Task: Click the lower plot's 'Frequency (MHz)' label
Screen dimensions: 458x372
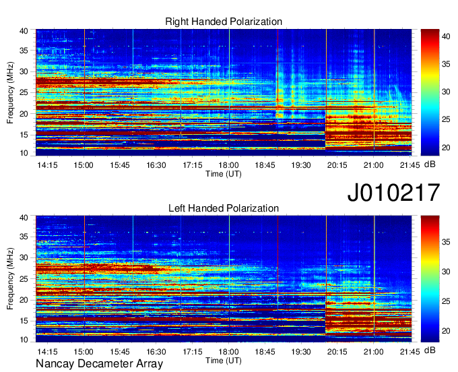Action: pos(10,279)
